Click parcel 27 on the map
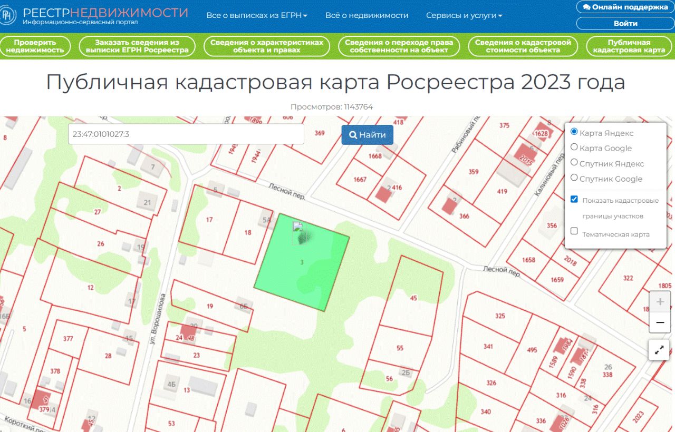This screenshot has height=432, width=675. pos(97,212)
